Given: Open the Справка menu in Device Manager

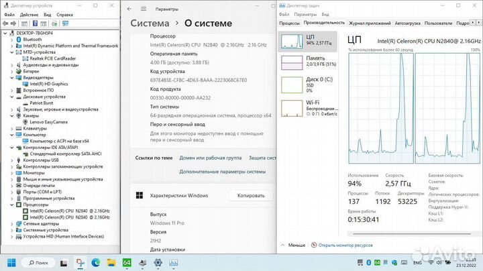Looking at the screenshot, I should point(64,15).
